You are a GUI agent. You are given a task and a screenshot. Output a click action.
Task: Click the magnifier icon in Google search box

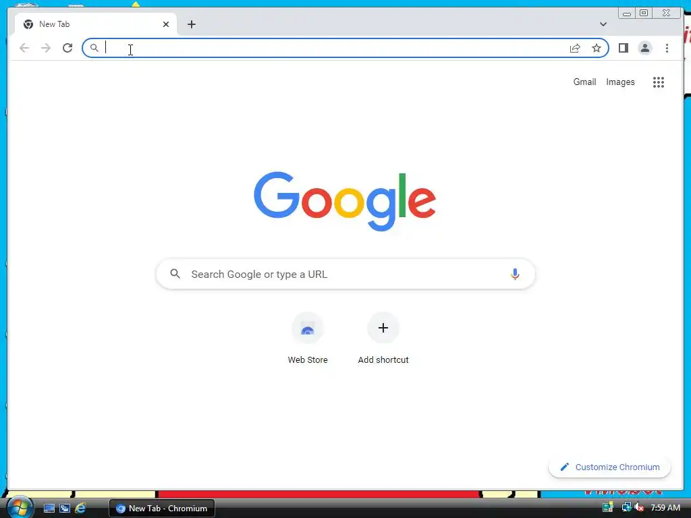pos(175,274)
